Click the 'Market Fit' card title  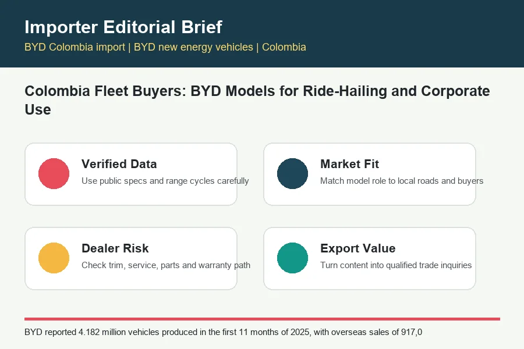(349, 164)
